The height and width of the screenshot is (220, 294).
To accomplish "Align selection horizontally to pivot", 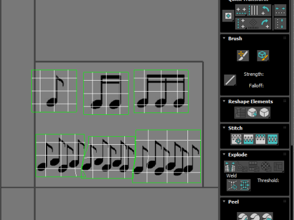I will click(241, 10).
